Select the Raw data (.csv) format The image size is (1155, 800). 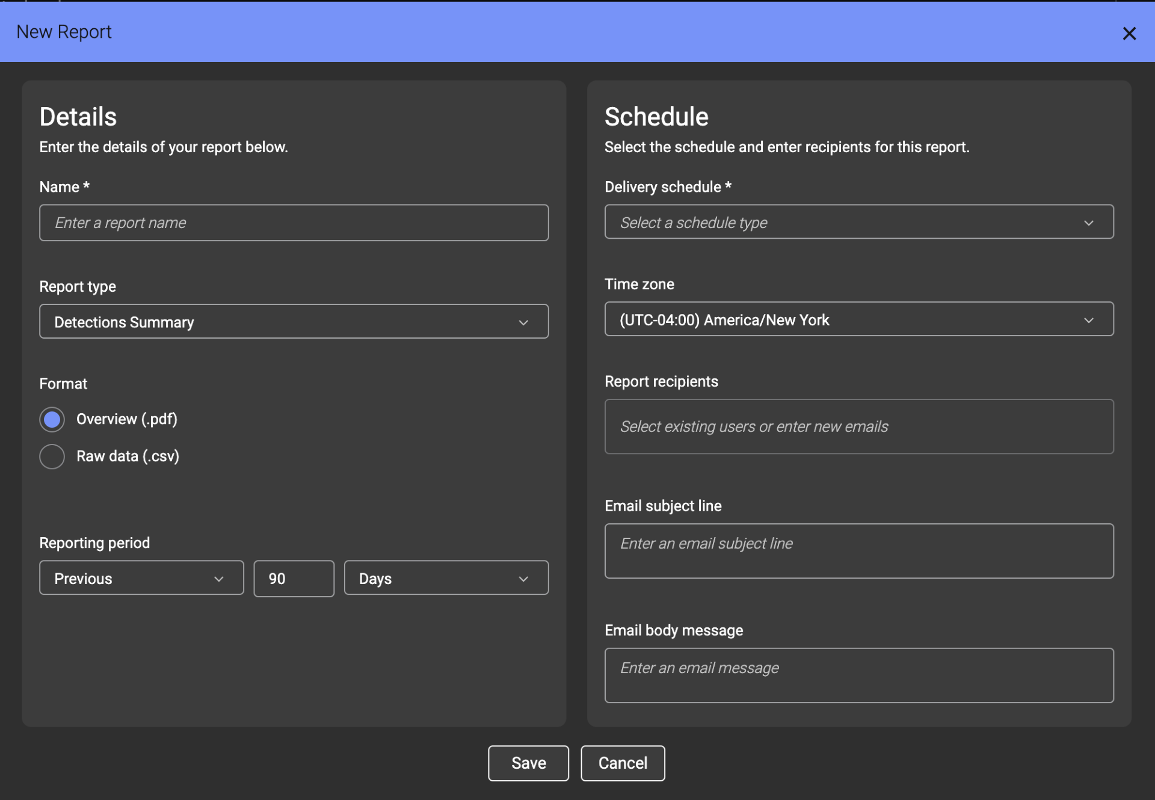(52, 457)
